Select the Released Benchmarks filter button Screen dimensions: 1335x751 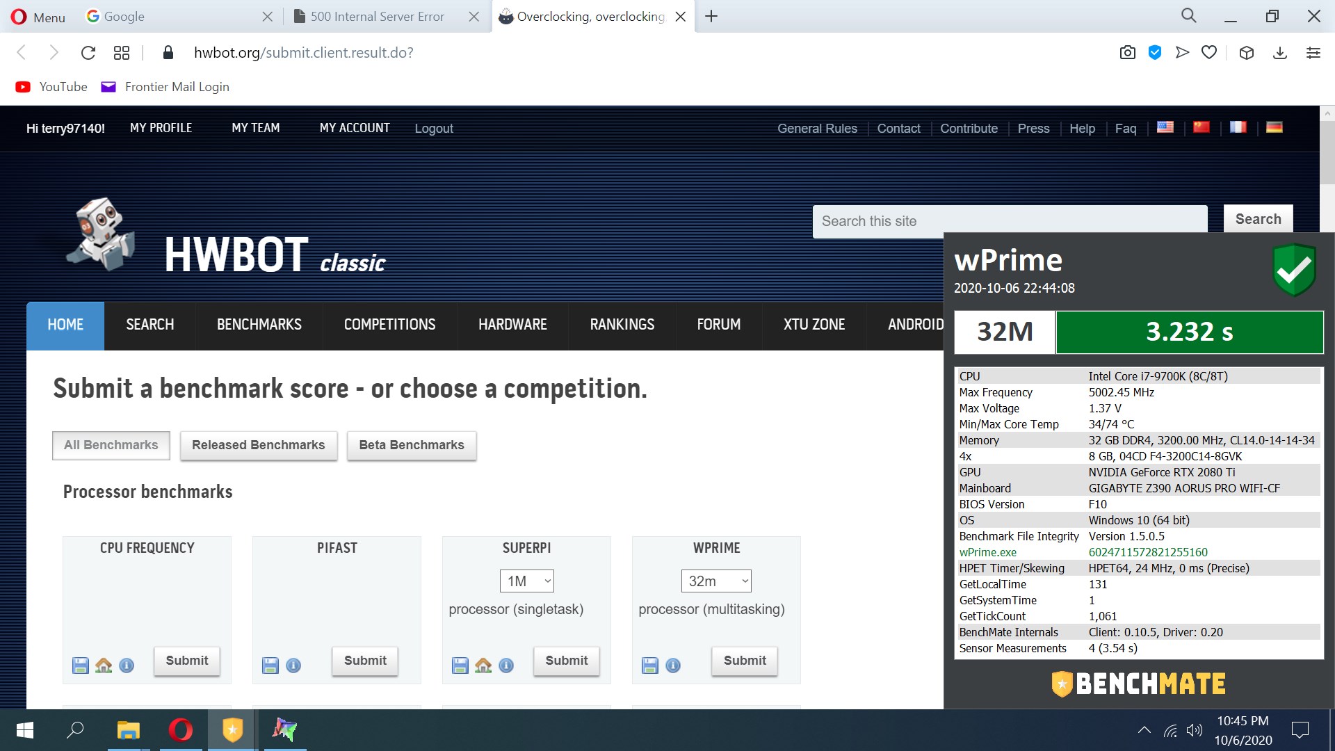[259, 445]
